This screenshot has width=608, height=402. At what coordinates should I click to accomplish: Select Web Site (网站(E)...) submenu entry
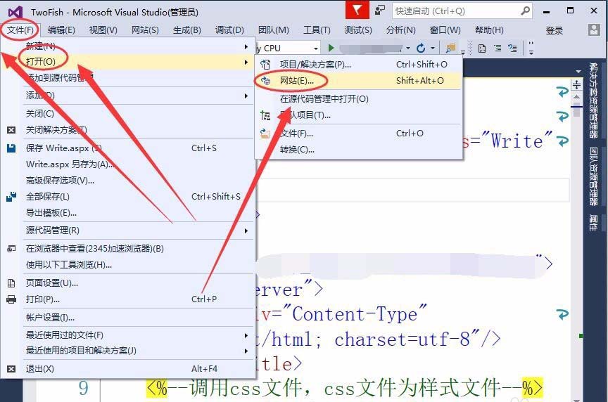358,81
